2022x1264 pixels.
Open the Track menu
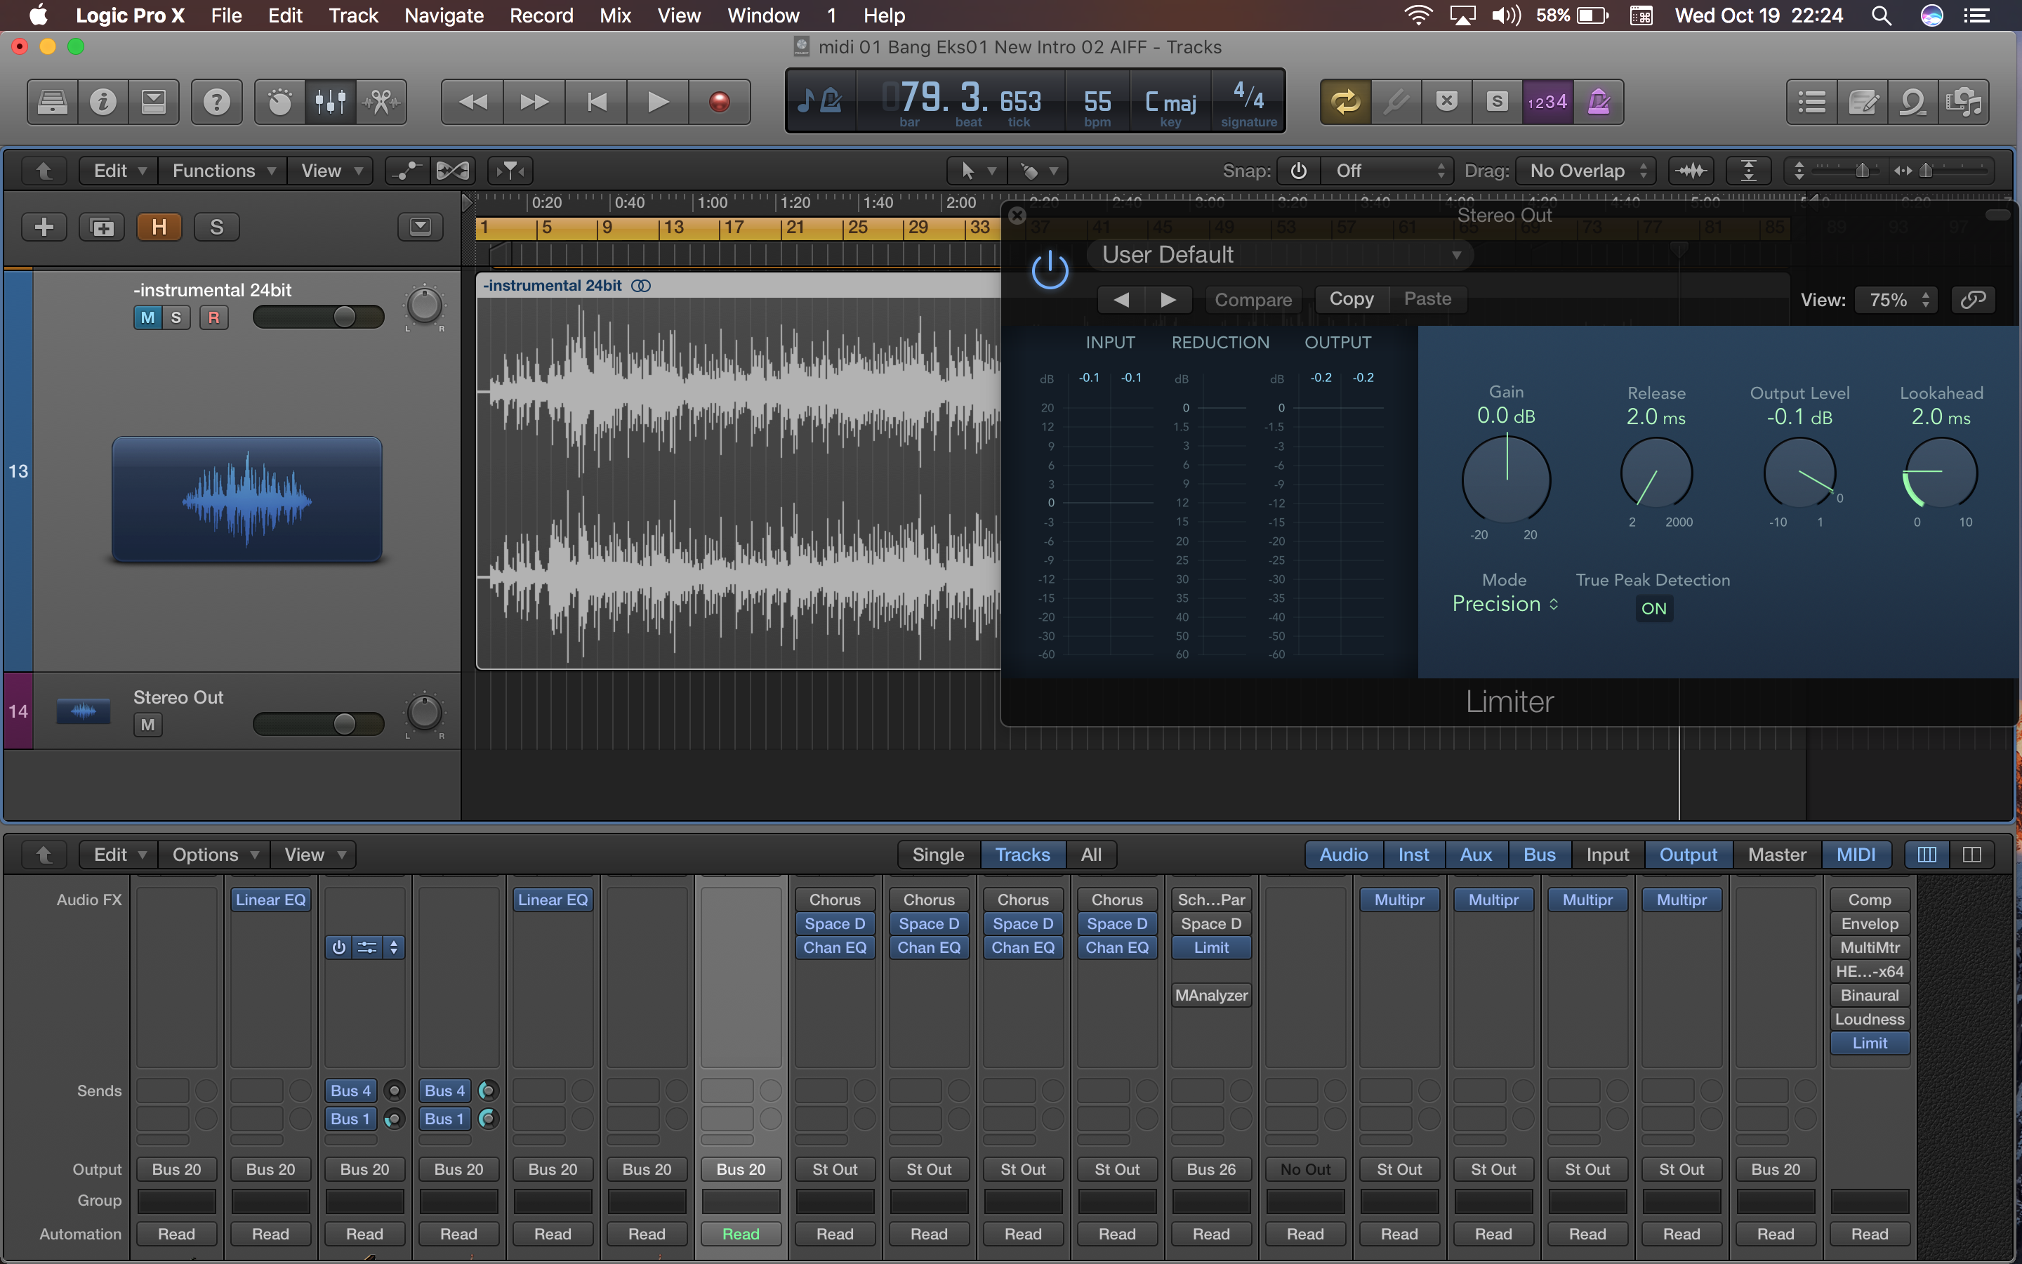point(352,15)
